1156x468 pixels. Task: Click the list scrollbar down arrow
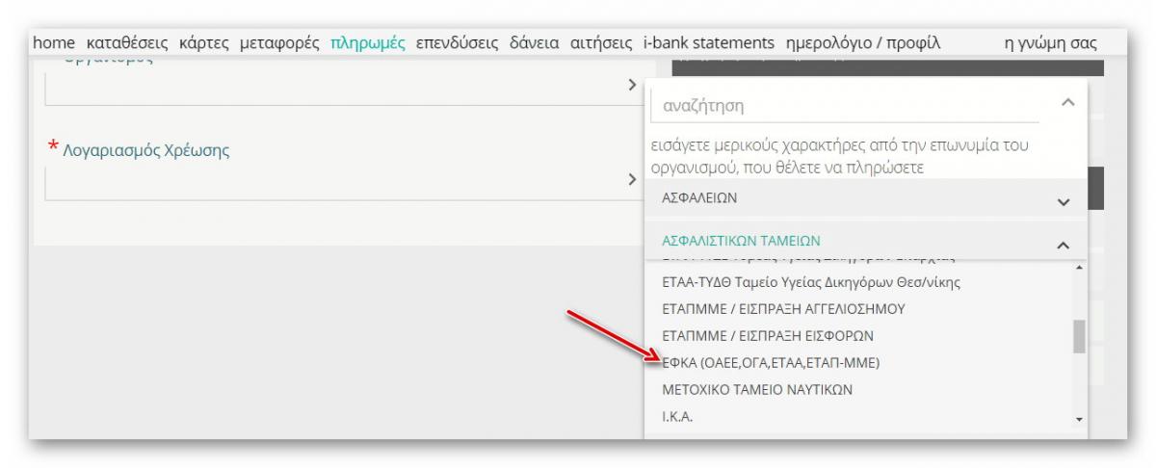click(x=1079, y=419)
